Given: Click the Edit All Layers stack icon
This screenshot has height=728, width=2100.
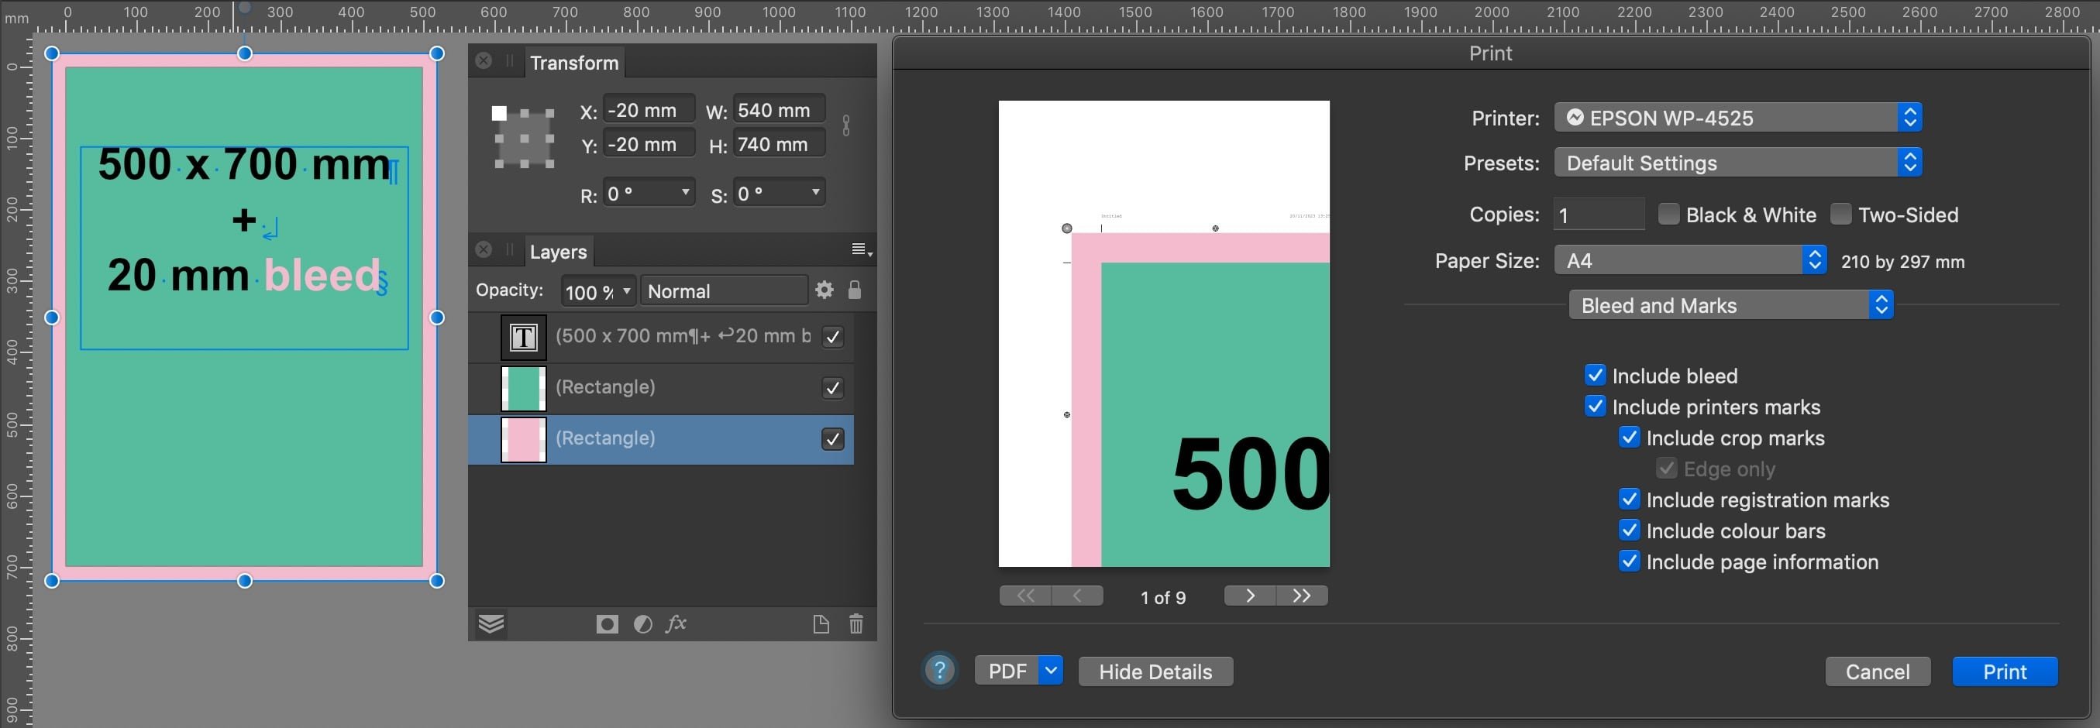Looking at the screenshot, I should click(x=491, y=624).
